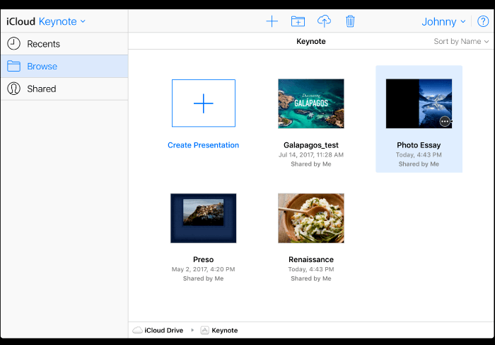Screen dimensions: 495x345
Task: Click the Create Presentation link
Action: pos(204,145)
